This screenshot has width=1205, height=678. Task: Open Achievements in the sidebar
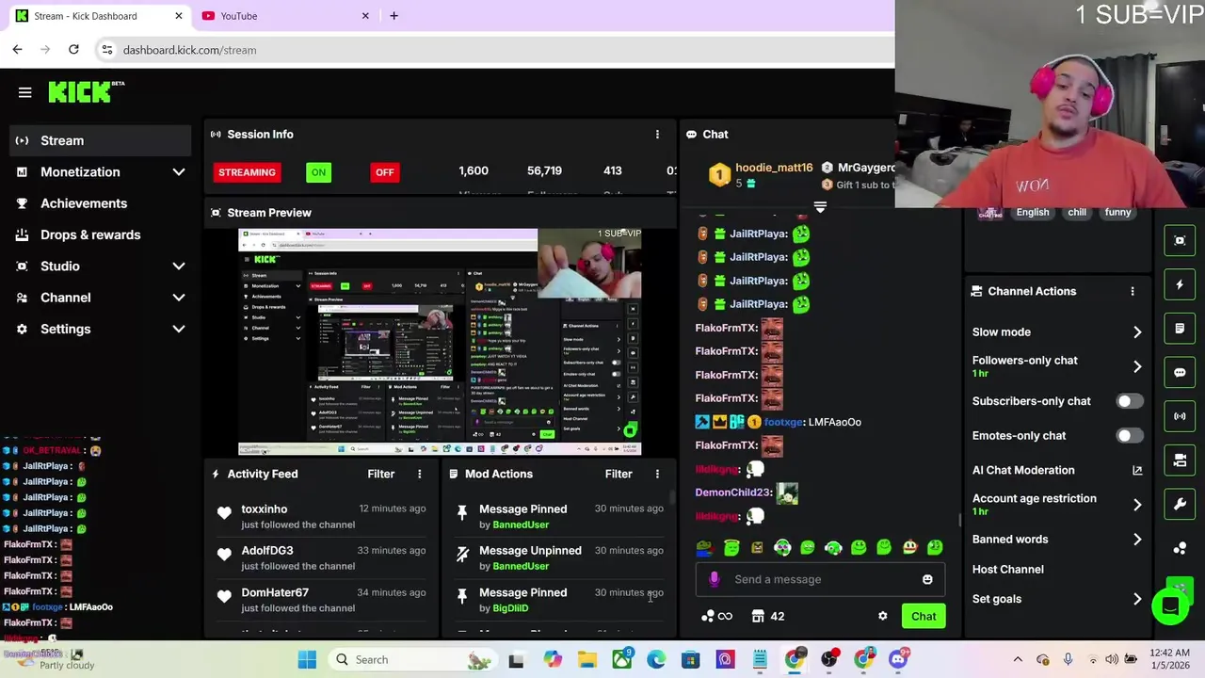tap(100, 203)
